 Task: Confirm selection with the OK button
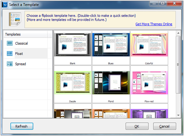pos(137,126)
